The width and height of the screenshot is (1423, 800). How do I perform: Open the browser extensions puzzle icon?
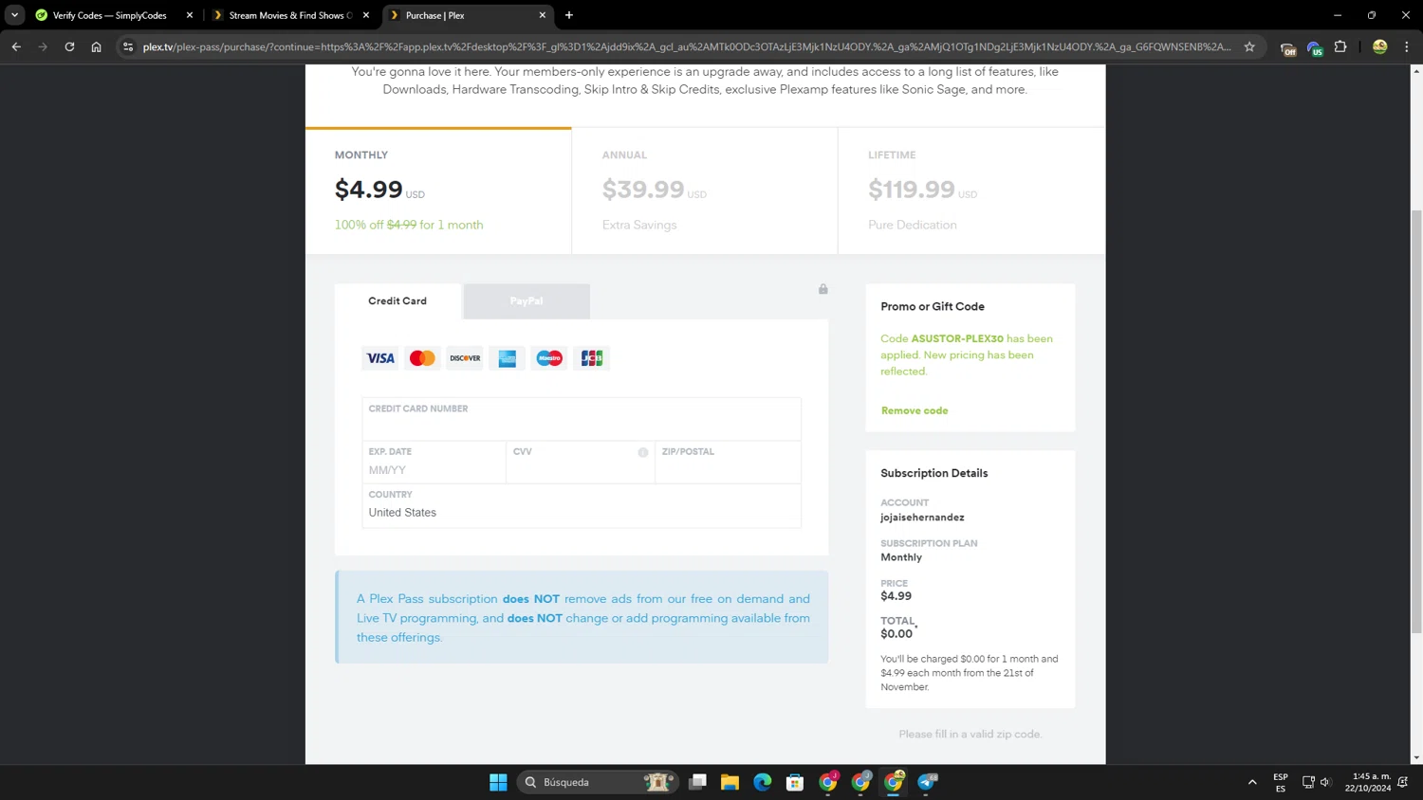coord(1340,46)
